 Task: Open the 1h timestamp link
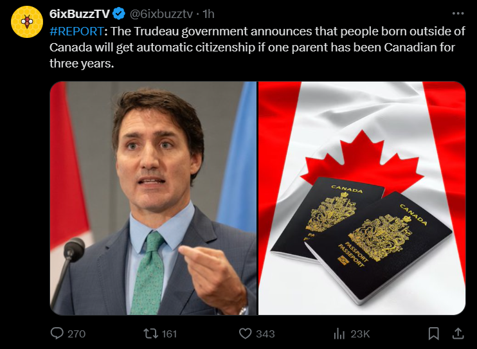point(208,13)
